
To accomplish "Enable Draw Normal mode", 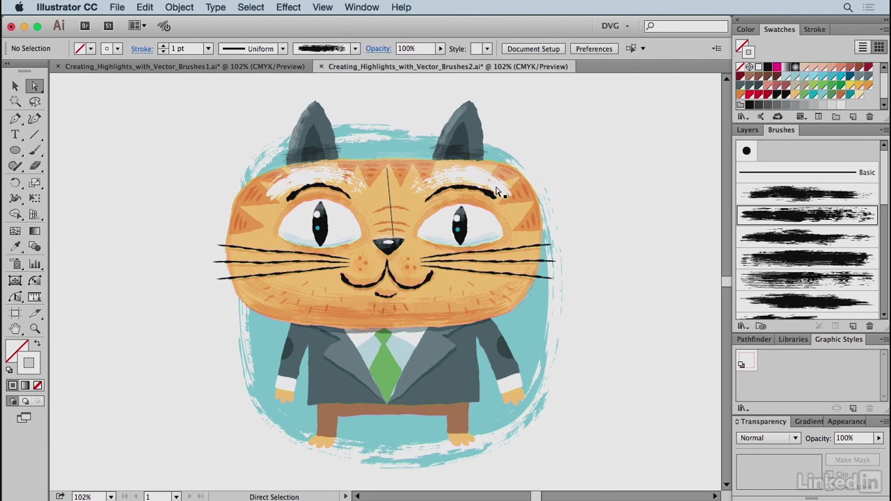I will tap(13, 401).
